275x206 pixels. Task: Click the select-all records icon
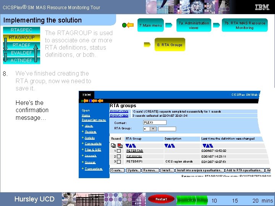click(x=113, y=145)
